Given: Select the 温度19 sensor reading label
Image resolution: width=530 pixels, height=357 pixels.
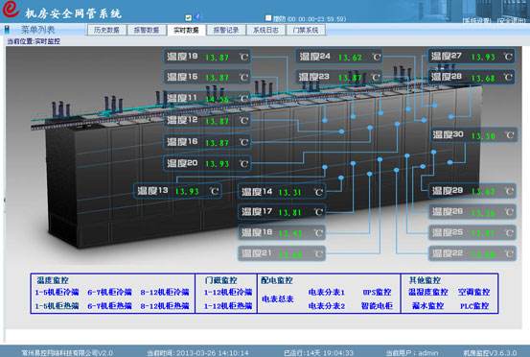Looking at the screenshot, I should click(207, 57).
